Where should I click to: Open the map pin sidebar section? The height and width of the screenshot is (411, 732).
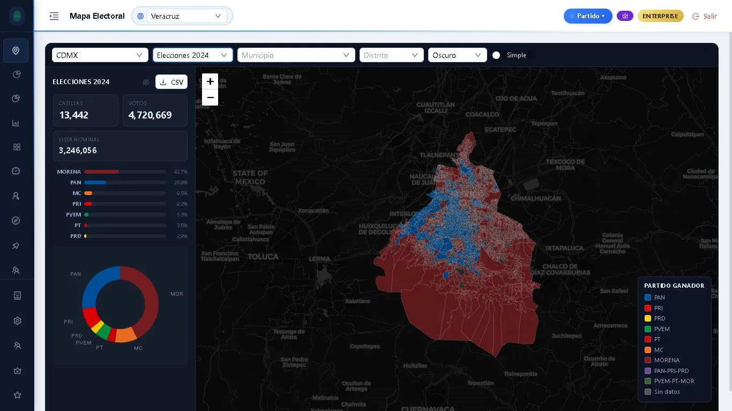[x=16, y=50]
